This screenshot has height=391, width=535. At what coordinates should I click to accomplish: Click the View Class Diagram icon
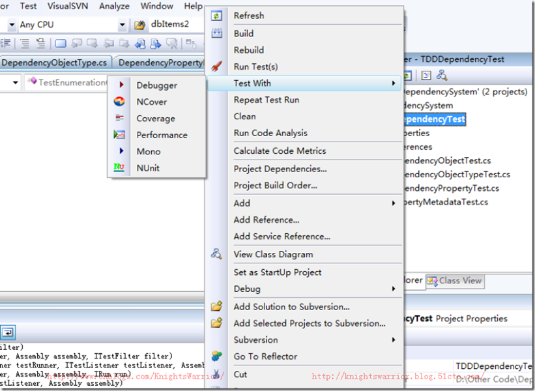(x=217, y=254)
